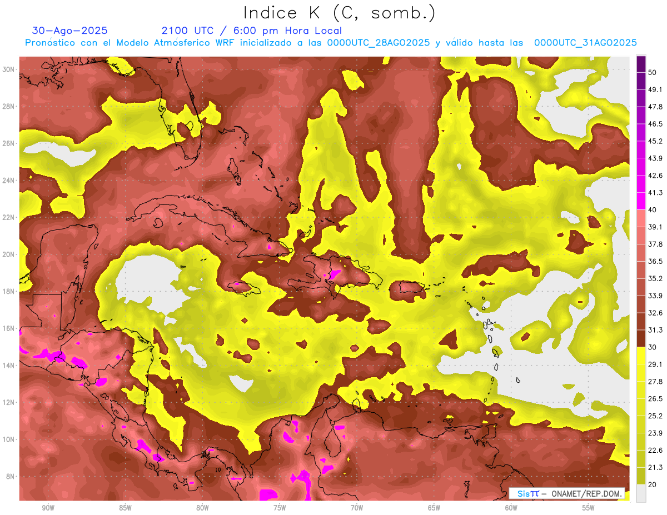
Task: Click the magenta legend swatch between 40 and 41.3
Action: (x=641, y=201)
